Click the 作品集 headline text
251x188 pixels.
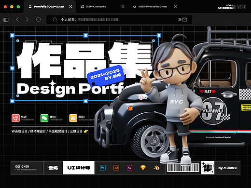point(84,60)
